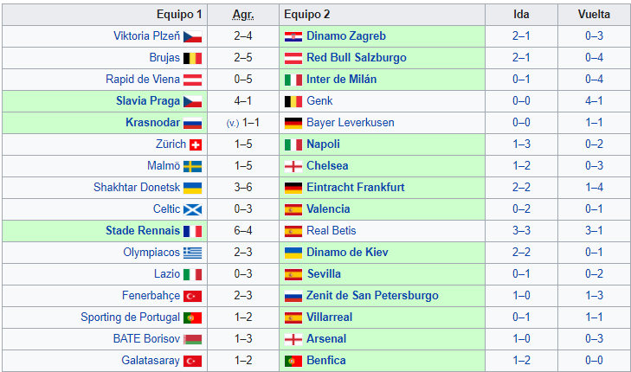Click the Swedish flag beside Malmö
631x372 pixels.
[192, 166]
